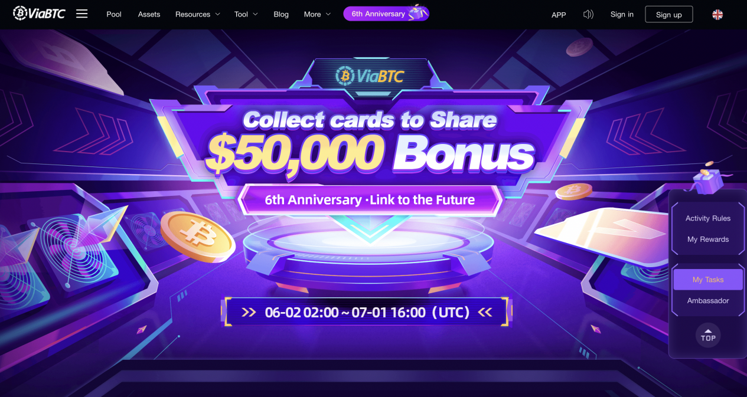Click the TOP scroll-up icon

coord(708,335)
